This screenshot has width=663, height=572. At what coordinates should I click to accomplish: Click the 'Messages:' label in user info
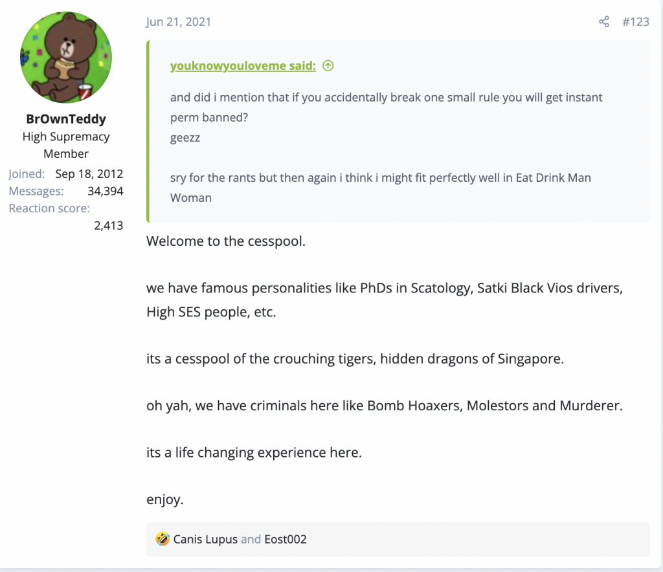pos(36,191)
